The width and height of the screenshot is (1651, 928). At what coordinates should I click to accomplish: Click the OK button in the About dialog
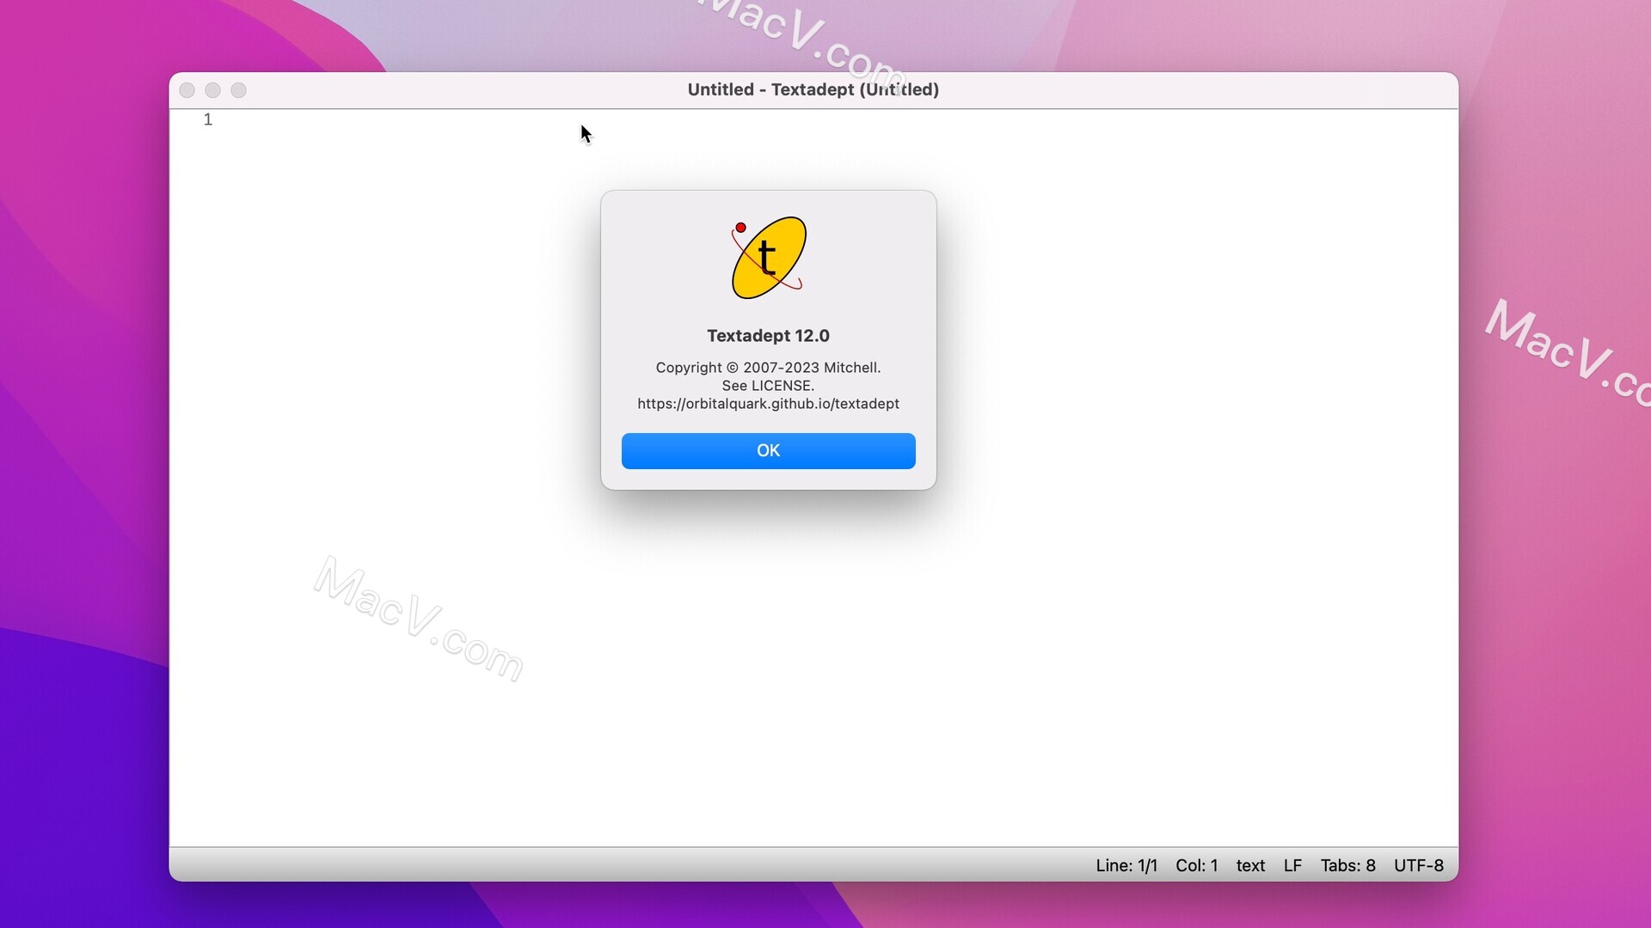[x=768, y=450]
